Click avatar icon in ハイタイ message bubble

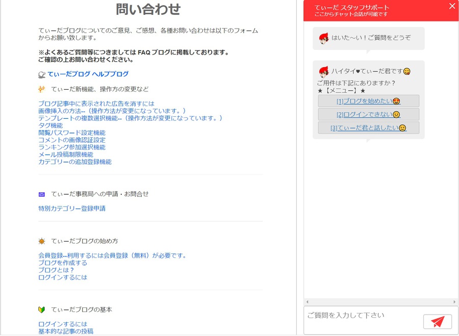pyautogui.click(x=324, y=72)
